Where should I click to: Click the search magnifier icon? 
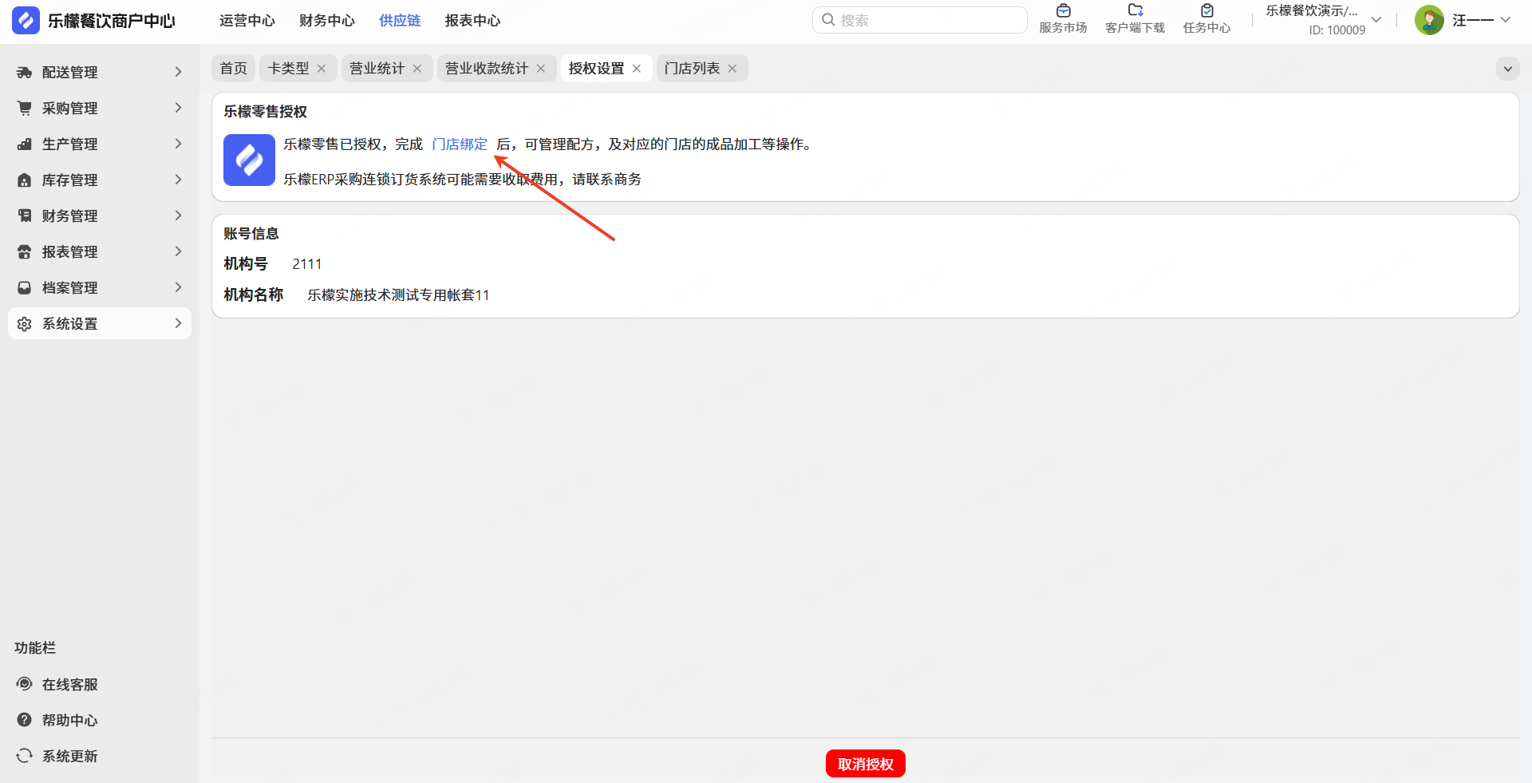click(828, 20)
